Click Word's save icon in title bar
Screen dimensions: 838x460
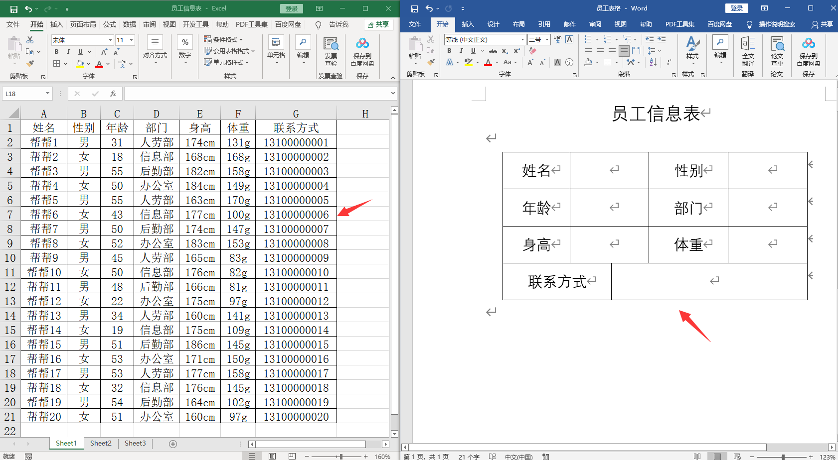click(414, 8)
